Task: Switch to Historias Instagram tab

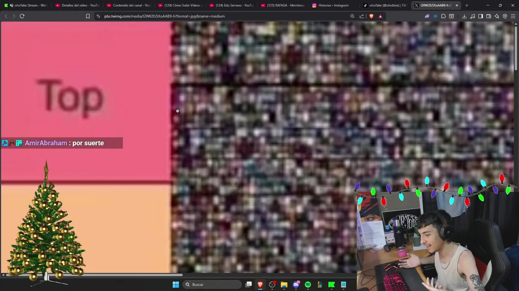Action: pyautogui.click(x=335, y=5)
